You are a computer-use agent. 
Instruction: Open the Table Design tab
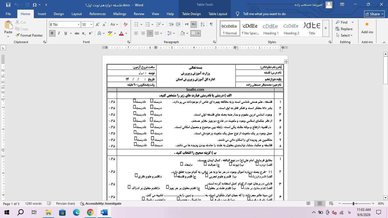tap(191, 14)
